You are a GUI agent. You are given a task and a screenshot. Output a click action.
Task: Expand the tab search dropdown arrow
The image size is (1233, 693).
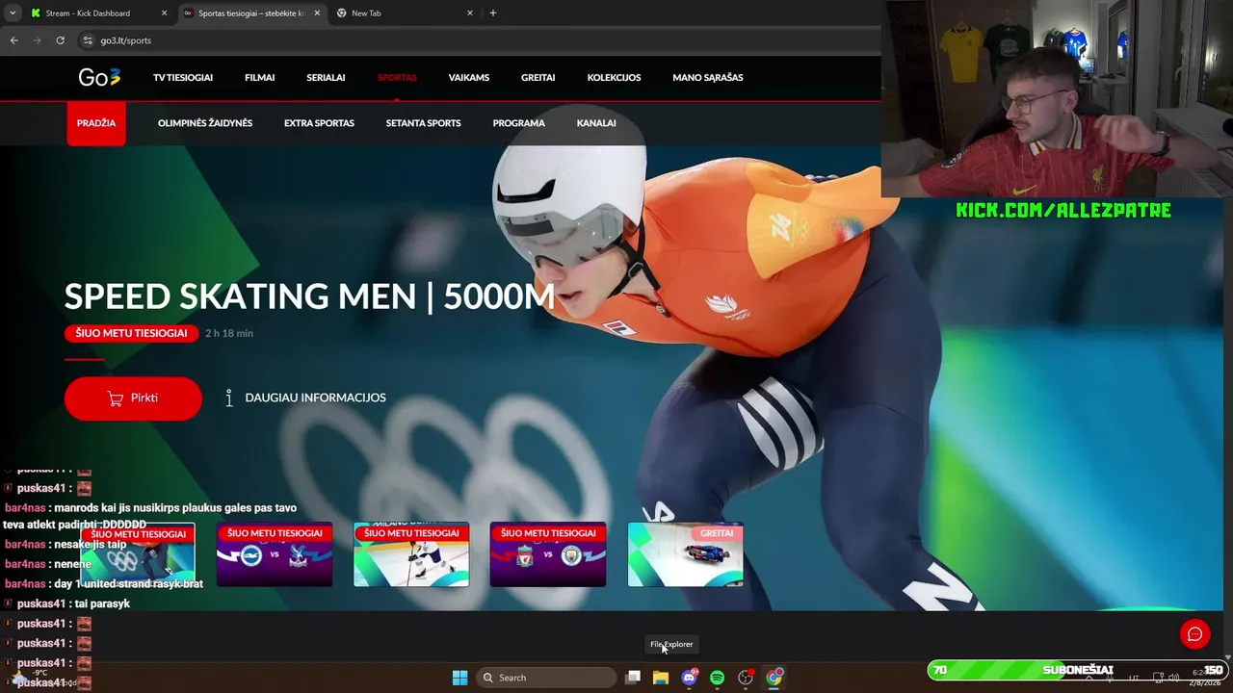[x=13, y=13]
